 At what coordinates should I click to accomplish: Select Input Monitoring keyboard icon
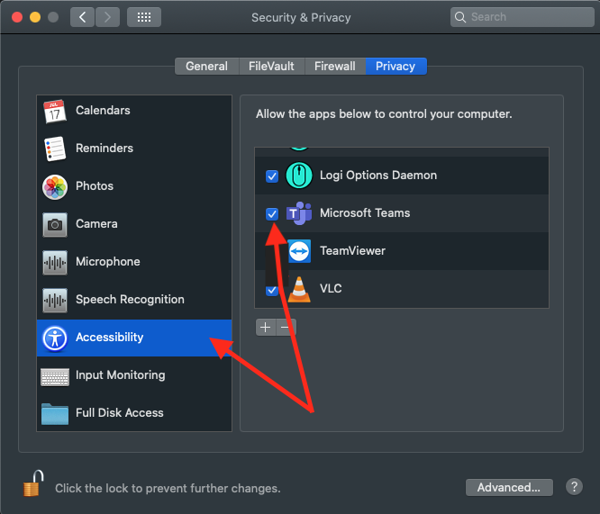coord(55,375)
